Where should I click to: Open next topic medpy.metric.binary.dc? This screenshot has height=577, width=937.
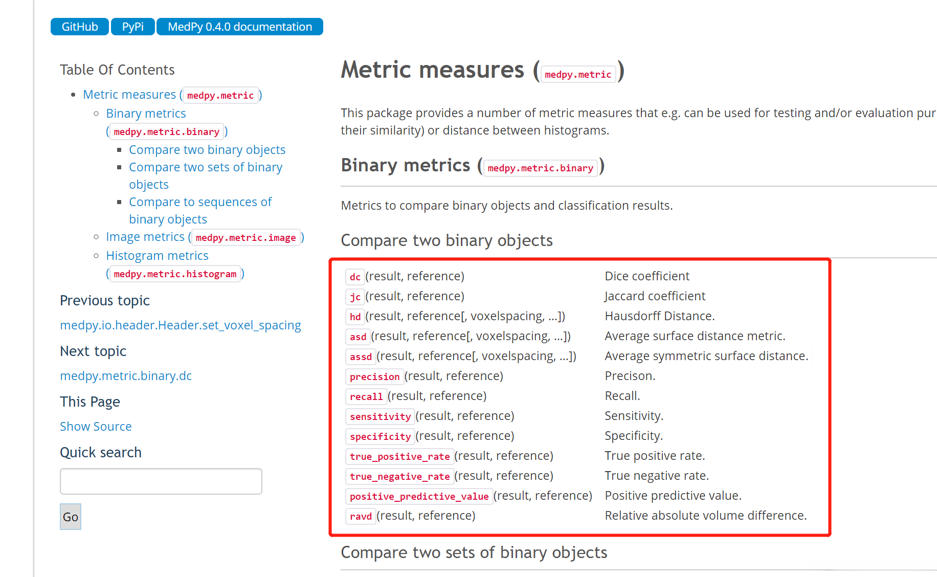(126, 376)
